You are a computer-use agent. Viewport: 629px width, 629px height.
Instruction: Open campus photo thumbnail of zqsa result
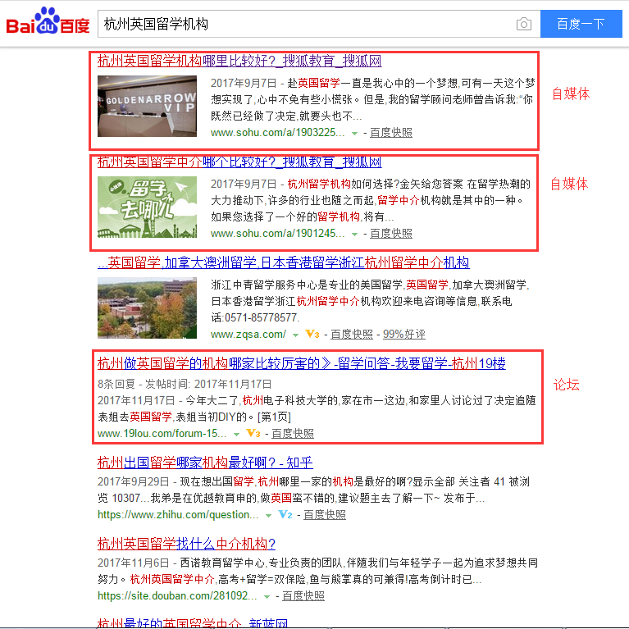[x=148, y=308]
